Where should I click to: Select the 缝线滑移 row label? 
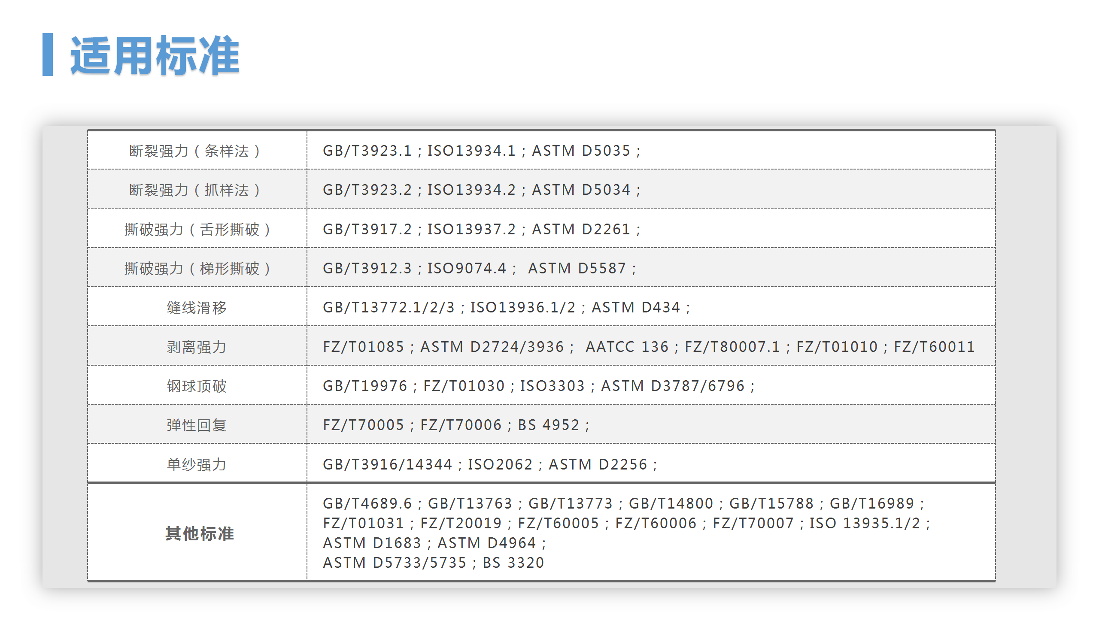[x=197, y=308]
